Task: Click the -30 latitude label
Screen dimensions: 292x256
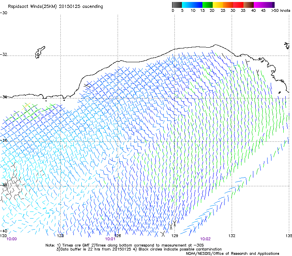Action: 4,13
